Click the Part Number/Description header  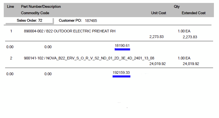[x=41, y=6]
